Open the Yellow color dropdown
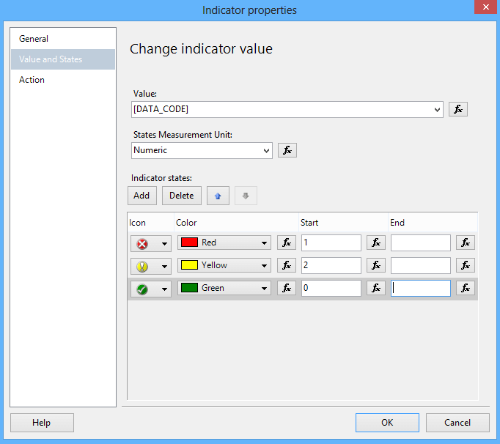This screenshot has width=500, height=444. (x=224, y=265)
